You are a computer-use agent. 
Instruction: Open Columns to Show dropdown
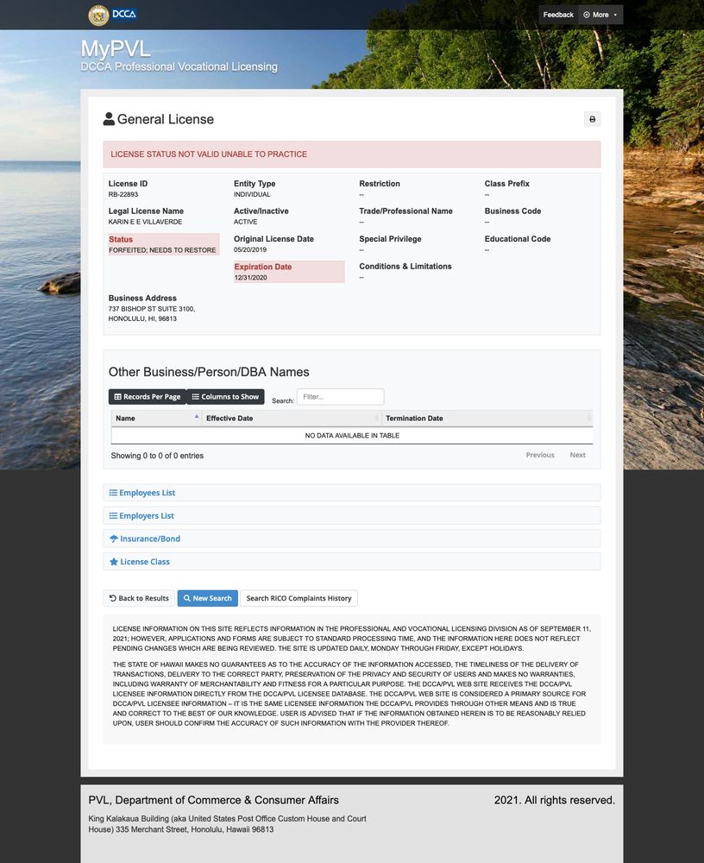[225, 397]
